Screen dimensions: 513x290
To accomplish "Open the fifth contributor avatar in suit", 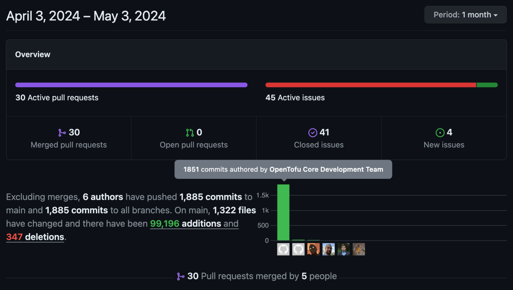I will pyautogui.click(x=343, y=249).
